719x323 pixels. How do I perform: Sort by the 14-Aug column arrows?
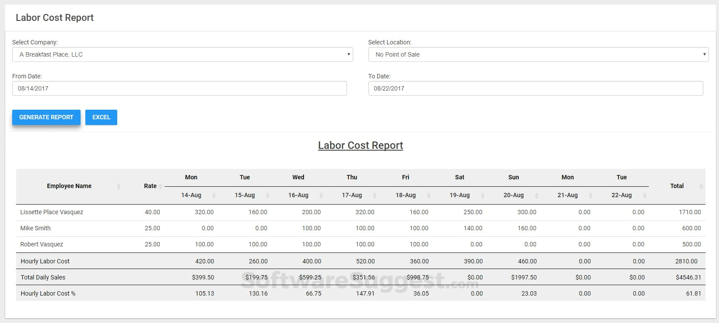(214, 195)
